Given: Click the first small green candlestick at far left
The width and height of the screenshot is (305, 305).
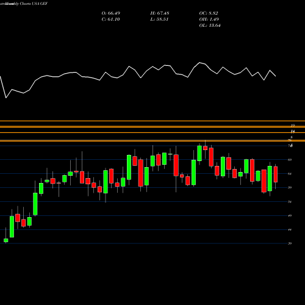Looking at the screenshot, I should point(6,240).
